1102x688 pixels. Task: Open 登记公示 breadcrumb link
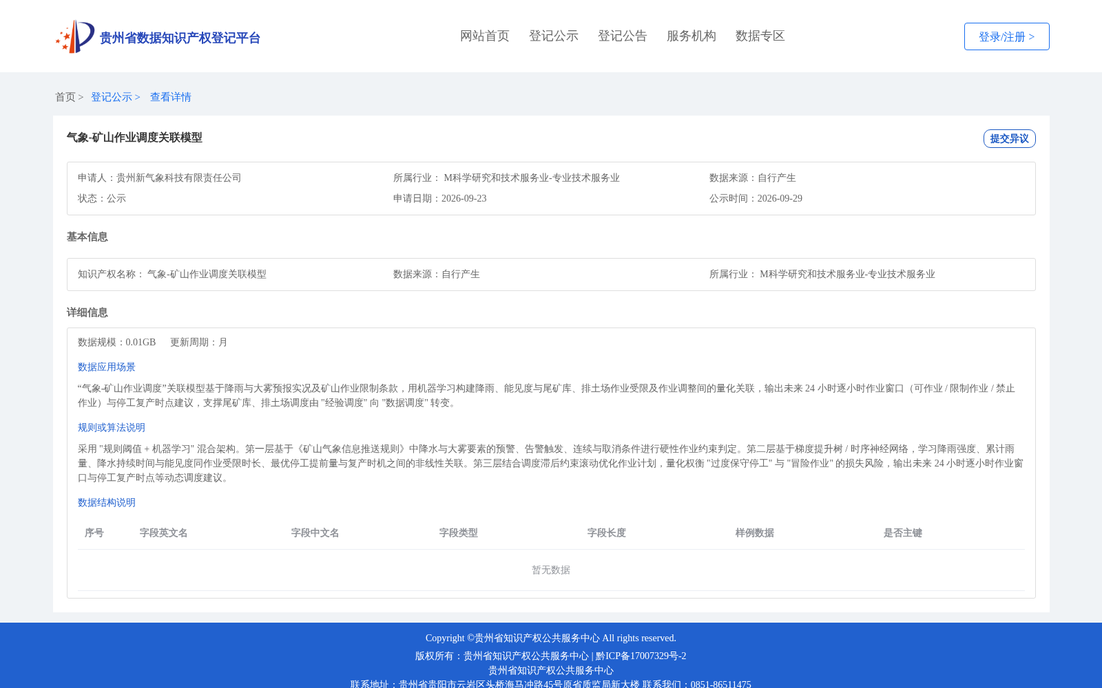tap(112, 97)
